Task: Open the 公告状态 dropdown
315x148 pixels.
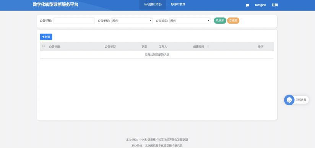Action: coord(190,21)
